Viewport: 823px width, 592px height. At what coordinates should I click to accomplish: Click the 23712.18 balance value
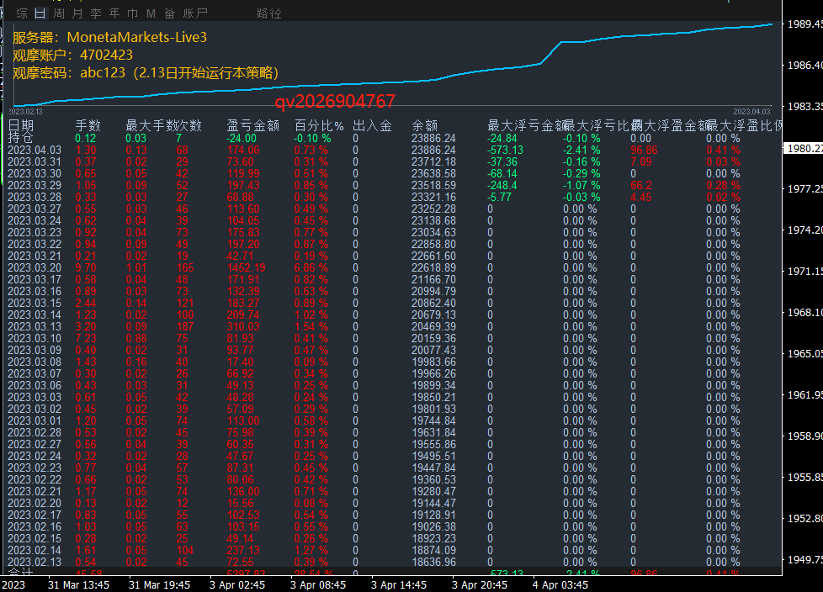click(433, 162)
